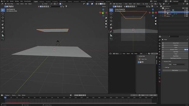Expand Camera item in outliner

coord(163,10)
